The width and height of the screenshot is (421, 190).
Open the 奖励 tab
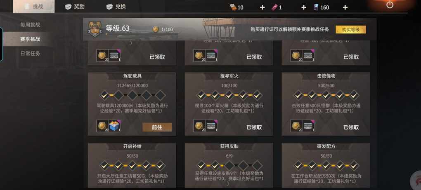coord(75,7)
